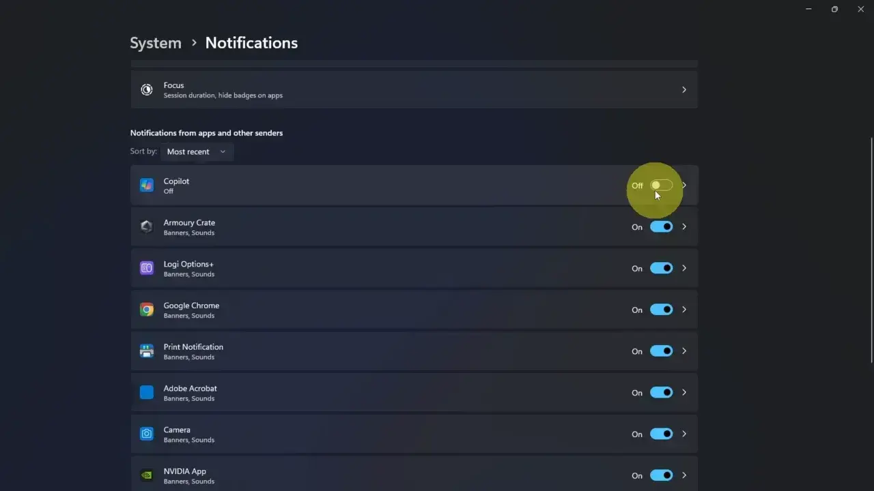Switch off Camera notifications toggle
Screen dimensions: 874x491
[661, 434]
